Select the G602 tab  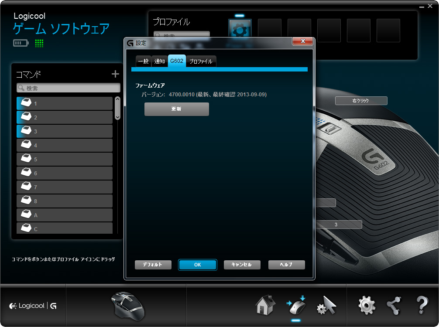[x=177, y=61]
